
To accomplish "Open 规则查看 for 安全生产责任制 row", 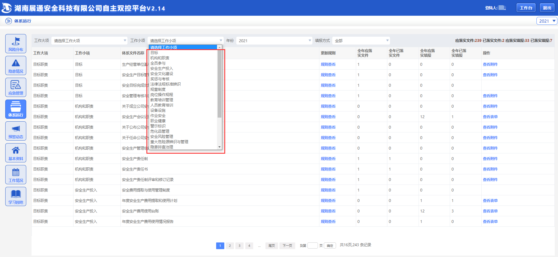I will point(328,159).
